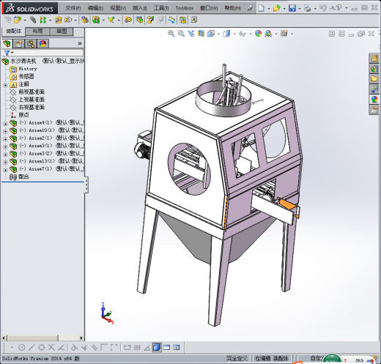381x364 pixels.
Task: Show the PropertyManager tab icon
Action: click(x=19, y=44)
